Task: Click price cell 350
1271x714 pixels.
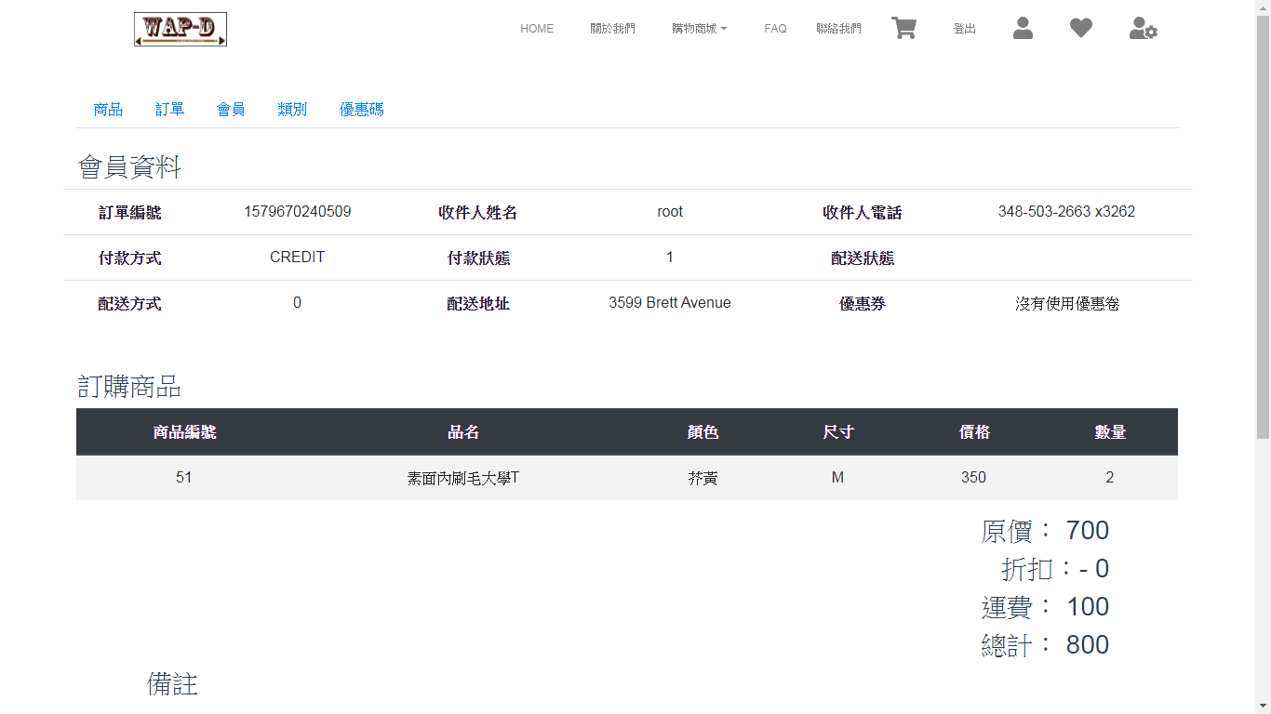Action: click(x=974, y=478)
